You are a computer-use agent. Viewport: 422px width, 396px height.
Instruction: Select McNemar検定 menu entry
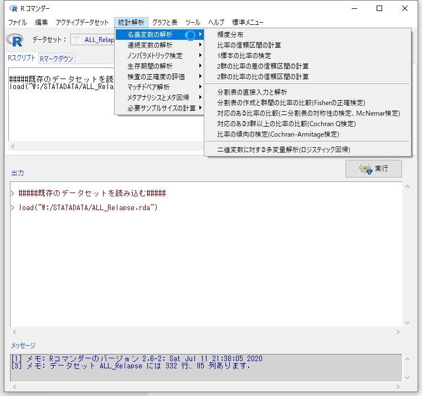point(307,113)
